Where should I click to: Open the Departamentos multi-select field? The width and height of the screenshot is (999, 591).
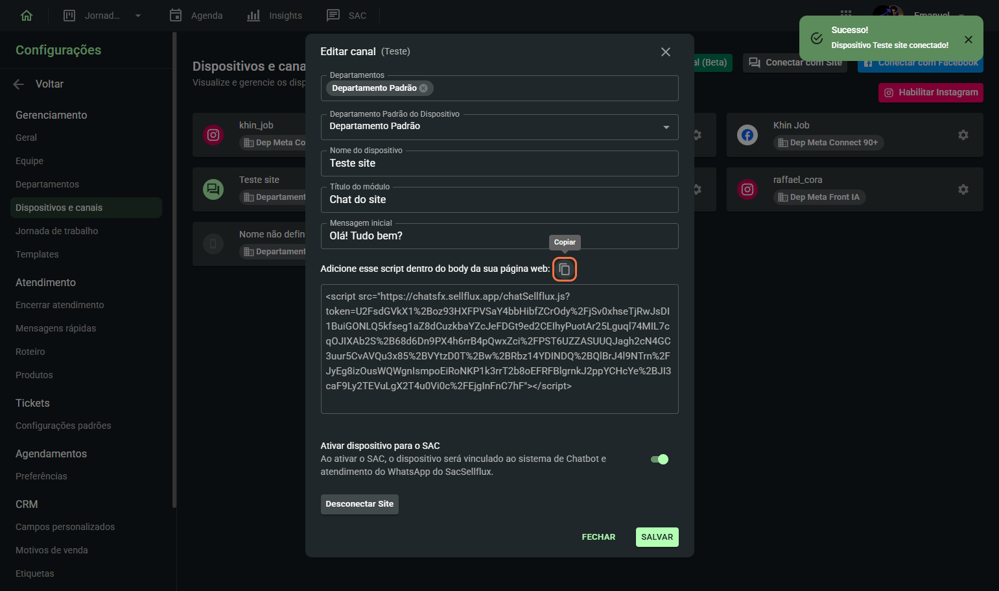click(x=500, y=88)
